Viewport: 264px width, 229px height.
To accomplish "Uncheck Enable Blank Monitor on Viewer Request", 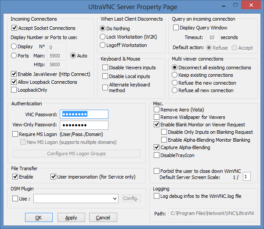I will [x=156, y=125].
